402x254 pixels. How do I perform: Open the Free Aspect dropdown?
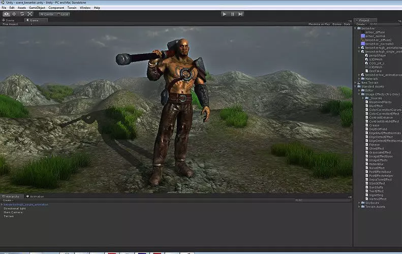17,24
